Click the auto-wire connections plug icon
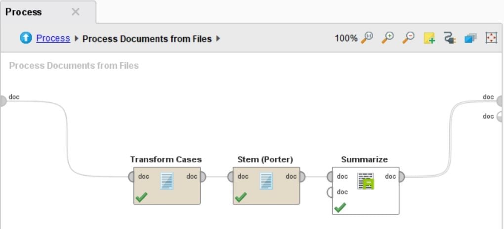The width and height of the screenshot is (504, 229). (x=450, y=38)
